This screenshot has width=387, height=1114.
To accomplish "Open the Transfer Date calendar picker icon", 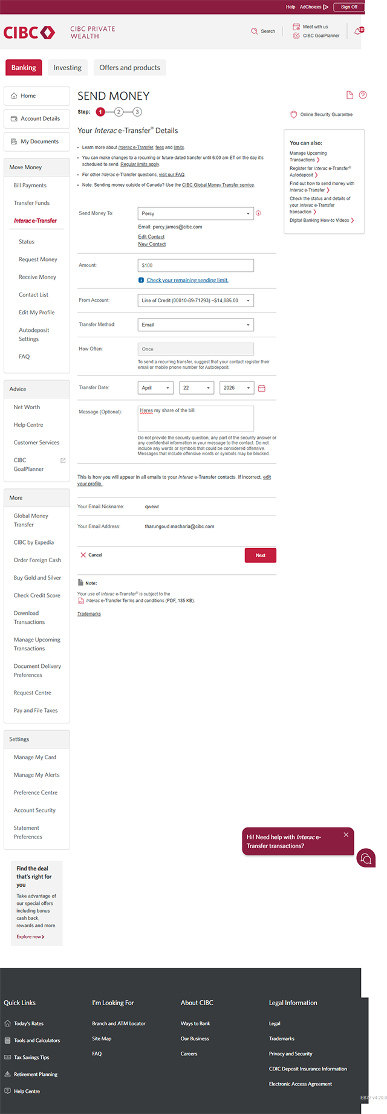I will click(262, 388).
